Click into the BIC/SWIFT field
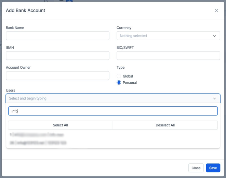The width and height of the screenshot is (226, 178). click(x=168, y=56)
